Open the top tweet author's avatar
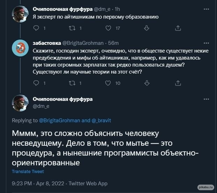The height and width of the screenshot is (193, 217). (20, 14)
